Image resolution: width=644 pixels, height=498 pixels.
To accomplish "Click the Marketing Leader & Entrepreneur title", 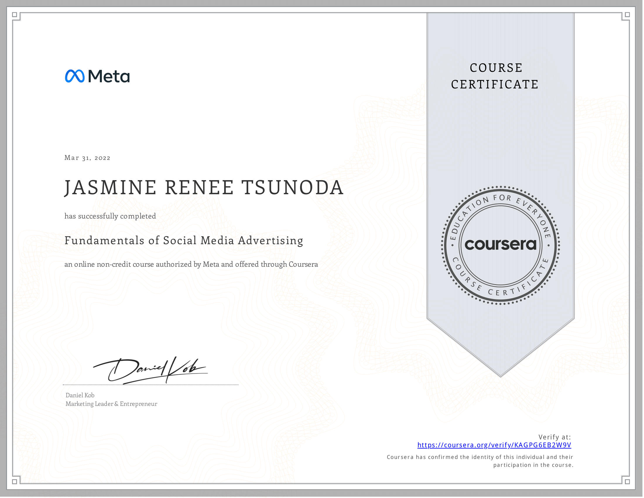I will [x=111, y=404].
